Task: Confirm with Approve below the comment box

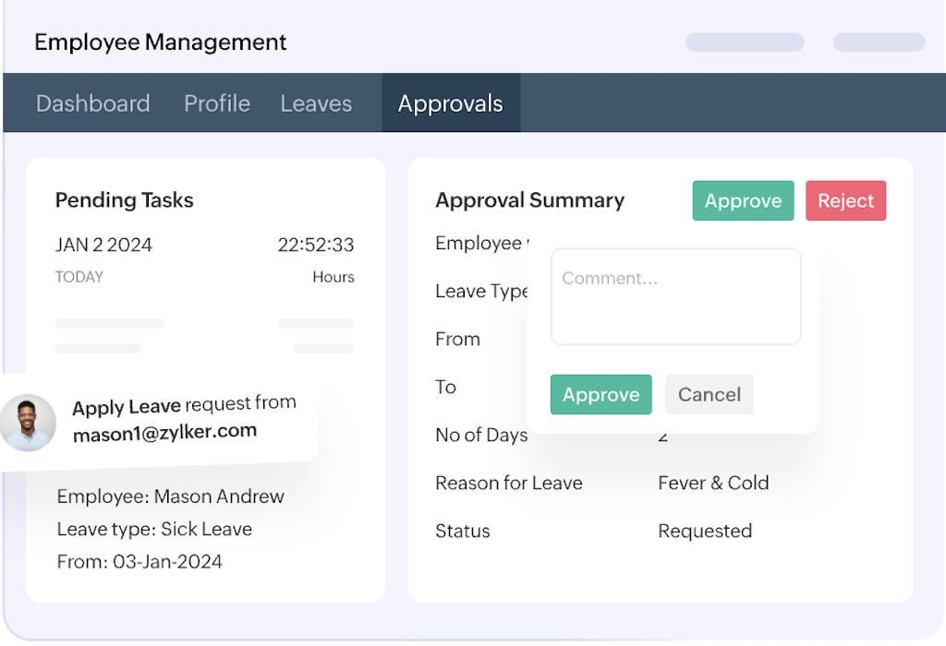Action: [x=600, y=395]
